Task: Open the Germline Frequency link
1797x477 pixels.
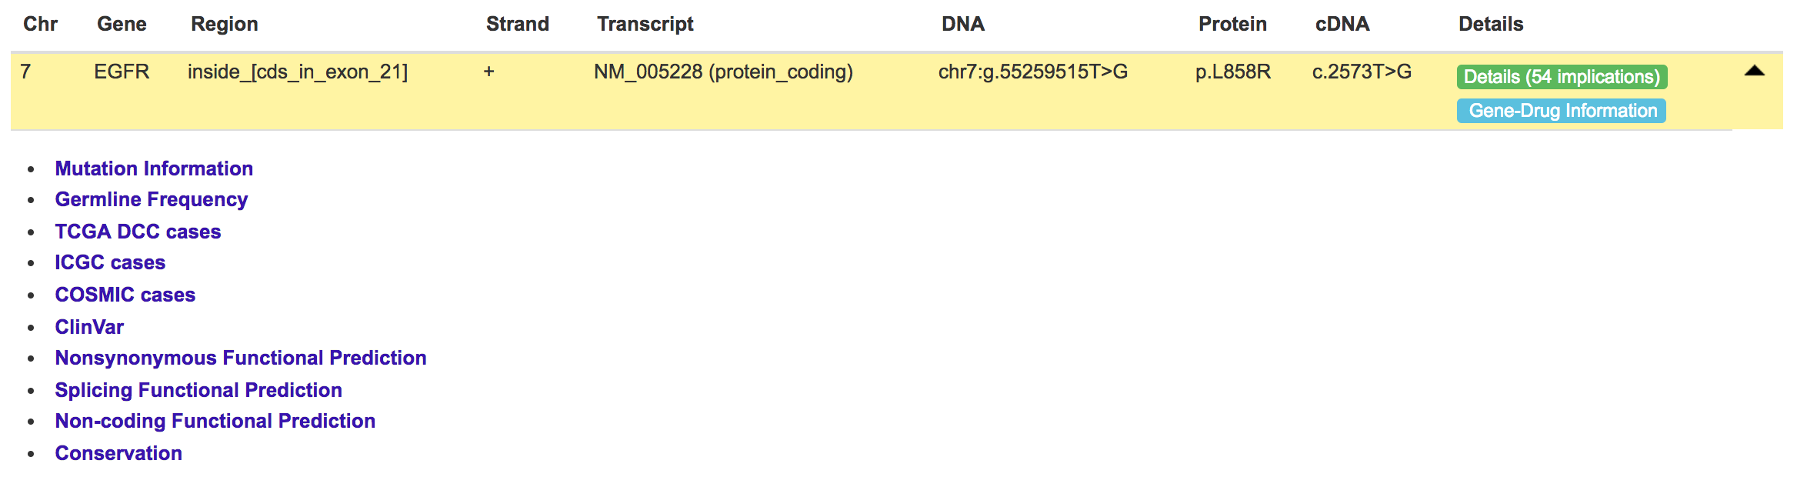Action: (152, 200)
